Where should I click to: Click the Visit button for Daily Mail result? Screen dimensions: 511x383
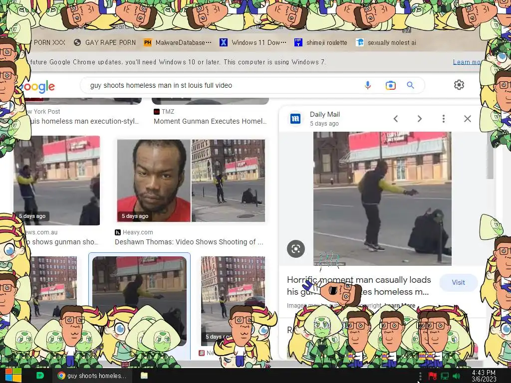458,282
